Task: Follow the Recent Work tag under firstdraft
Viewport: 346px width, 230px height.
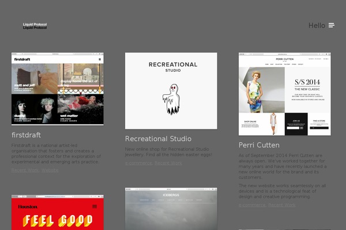Action: coord(25,170)
